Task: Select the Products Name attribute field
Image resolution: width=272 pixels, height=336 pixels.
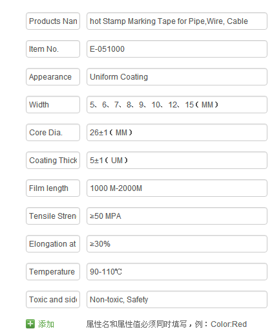Action: (x=53, y=21)
